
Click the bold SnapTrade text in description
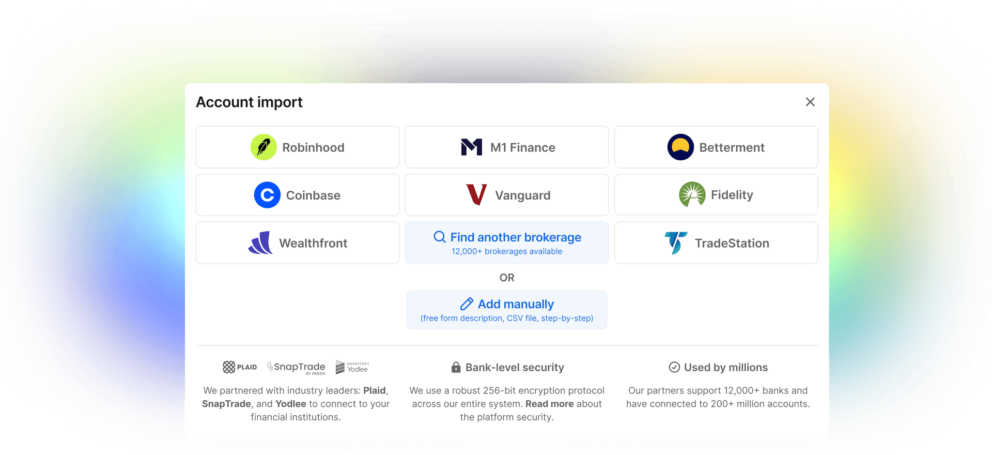[226, 404]
